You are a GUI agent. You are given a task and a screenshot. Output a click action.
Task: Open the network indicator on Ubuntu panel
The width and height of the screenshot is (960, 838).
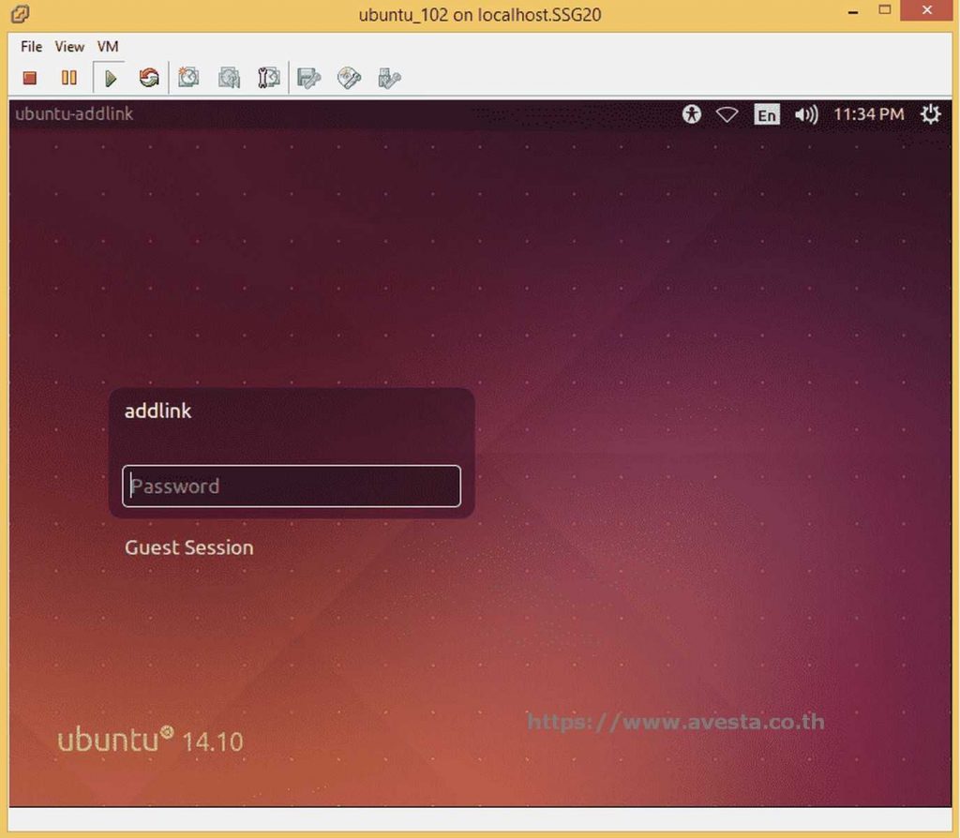pyautogui.click(x=727, y=114)
